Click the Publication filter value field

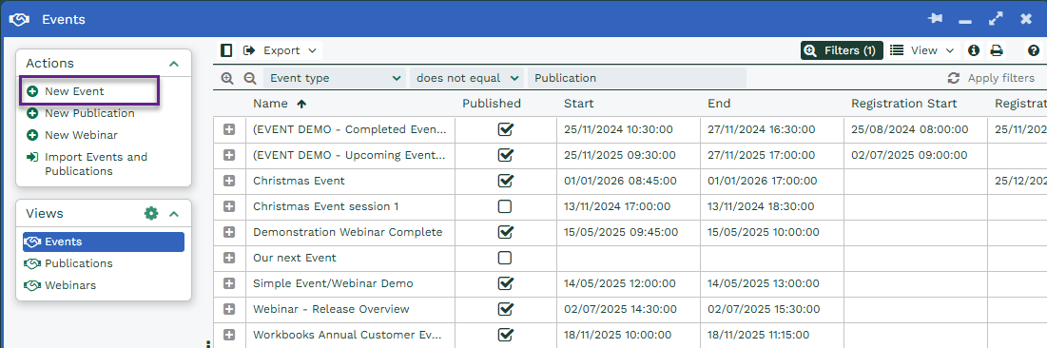[x=637, y=78]
